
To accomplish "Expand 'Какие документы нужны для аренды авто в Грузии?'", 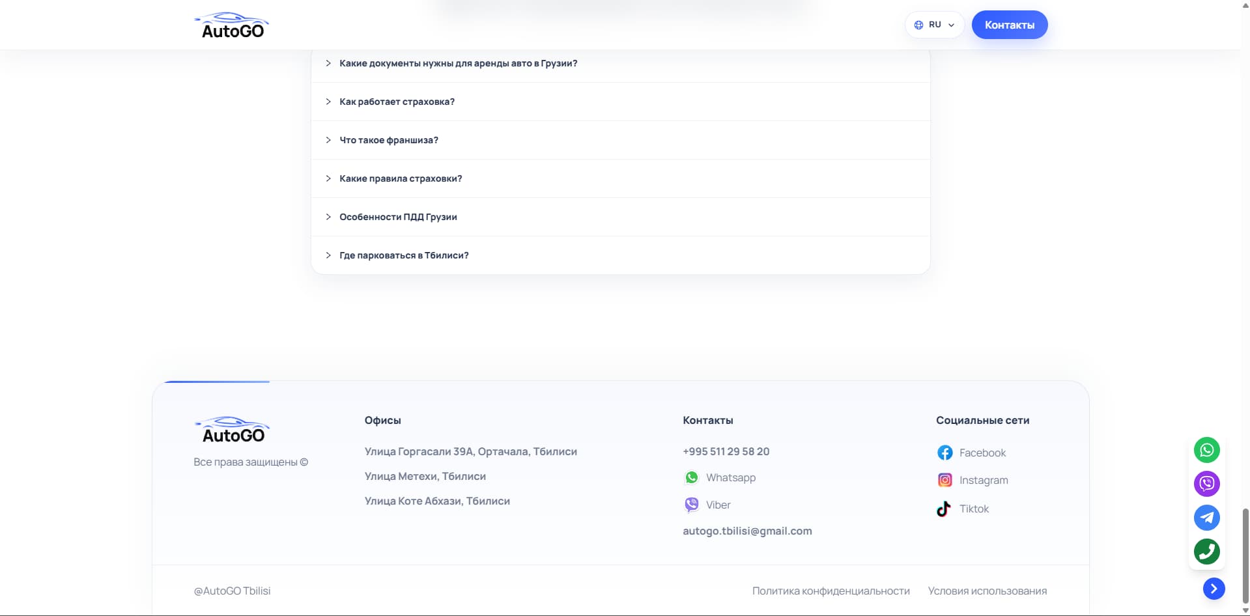I will click(620, 63).
